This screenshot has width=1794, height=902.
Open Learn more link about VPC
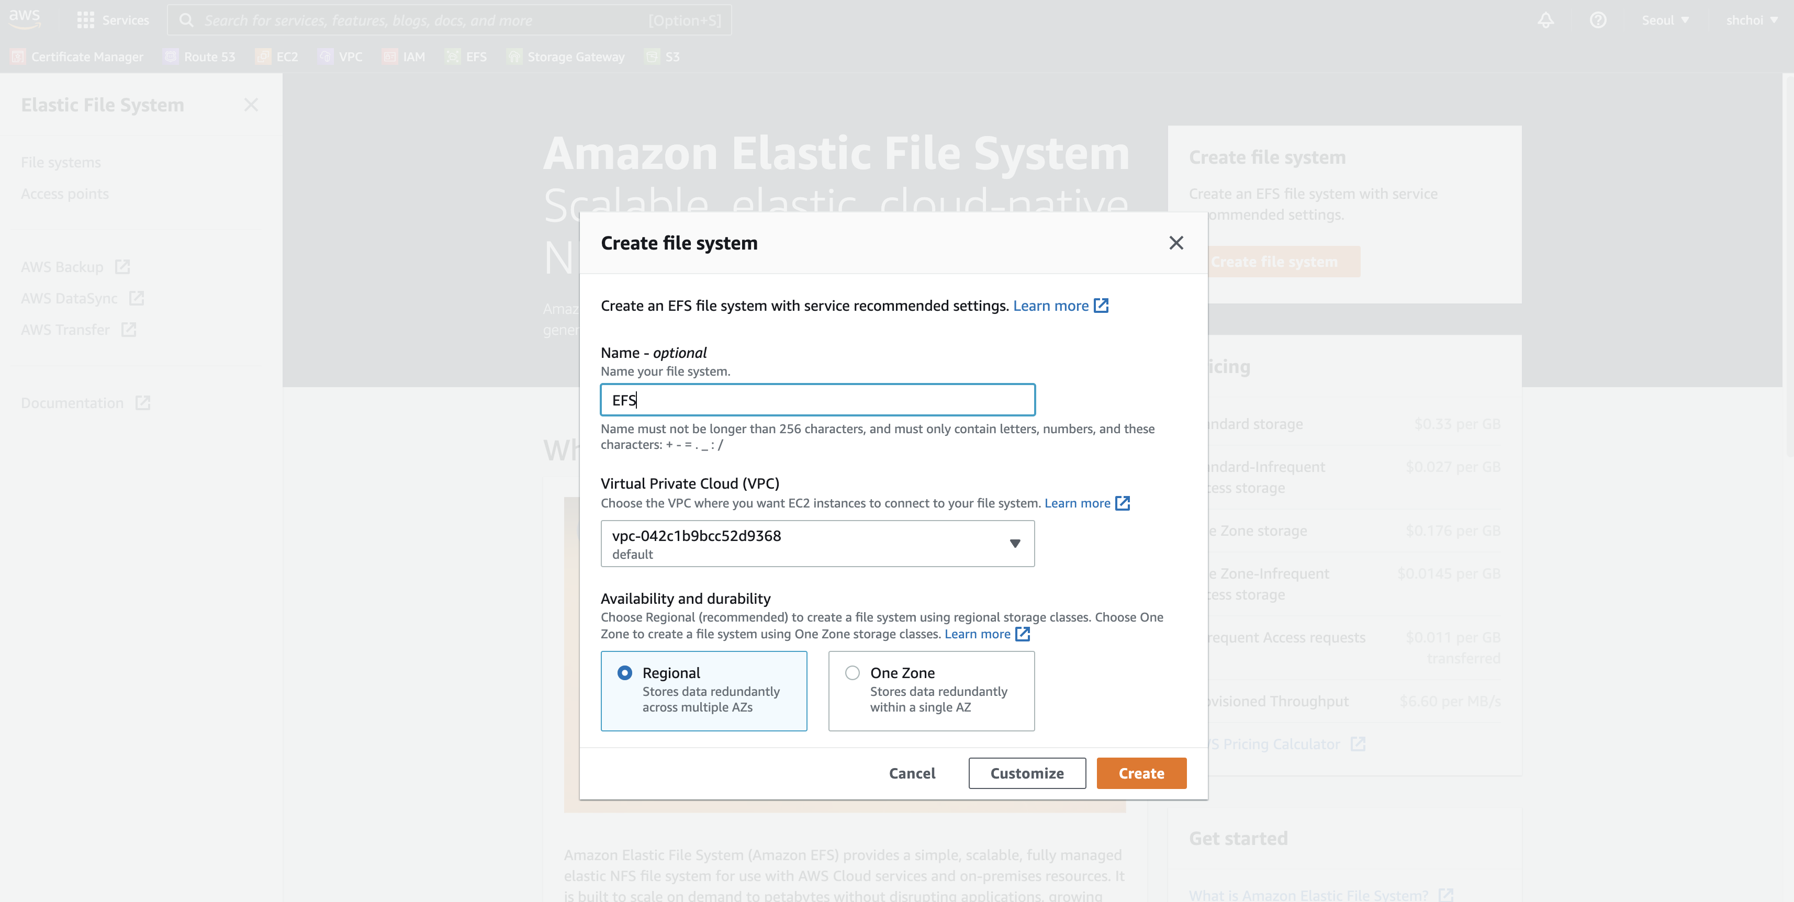point(1078,502)
